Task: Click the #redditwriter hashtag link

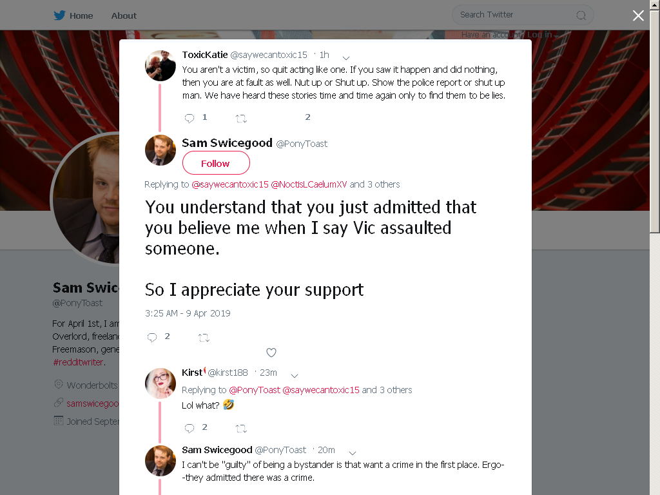Action: (x=78, y=362)
